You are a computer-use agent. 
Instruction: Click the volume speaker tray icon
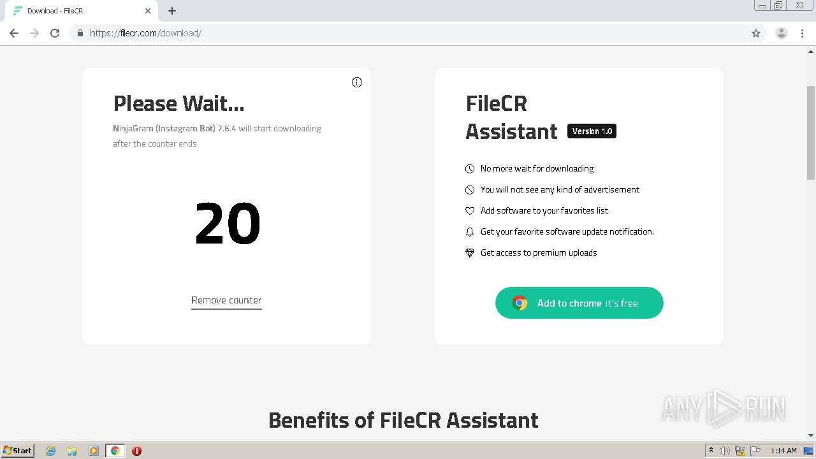tap(725, 451)
